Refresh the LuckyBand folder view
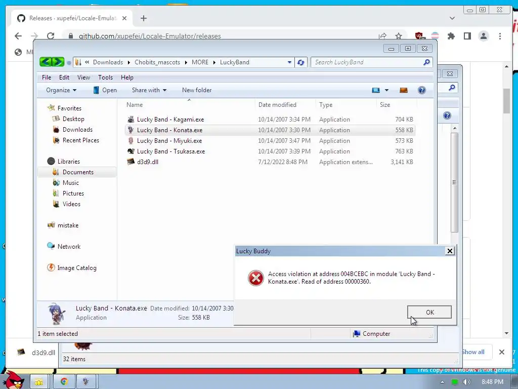 pyautogui.click(x=300, y=62)
